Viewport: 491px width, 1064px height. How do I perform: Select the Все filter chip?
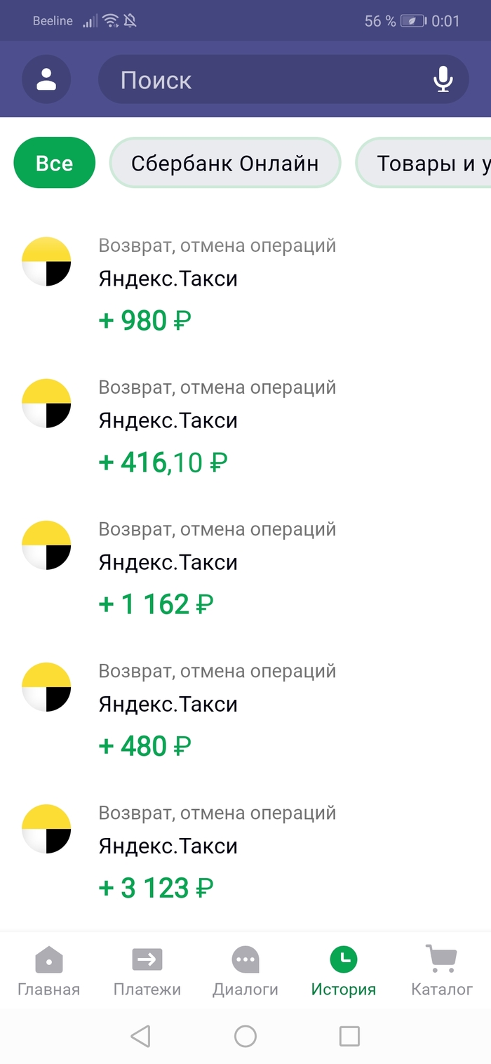(x=54, y=163)
